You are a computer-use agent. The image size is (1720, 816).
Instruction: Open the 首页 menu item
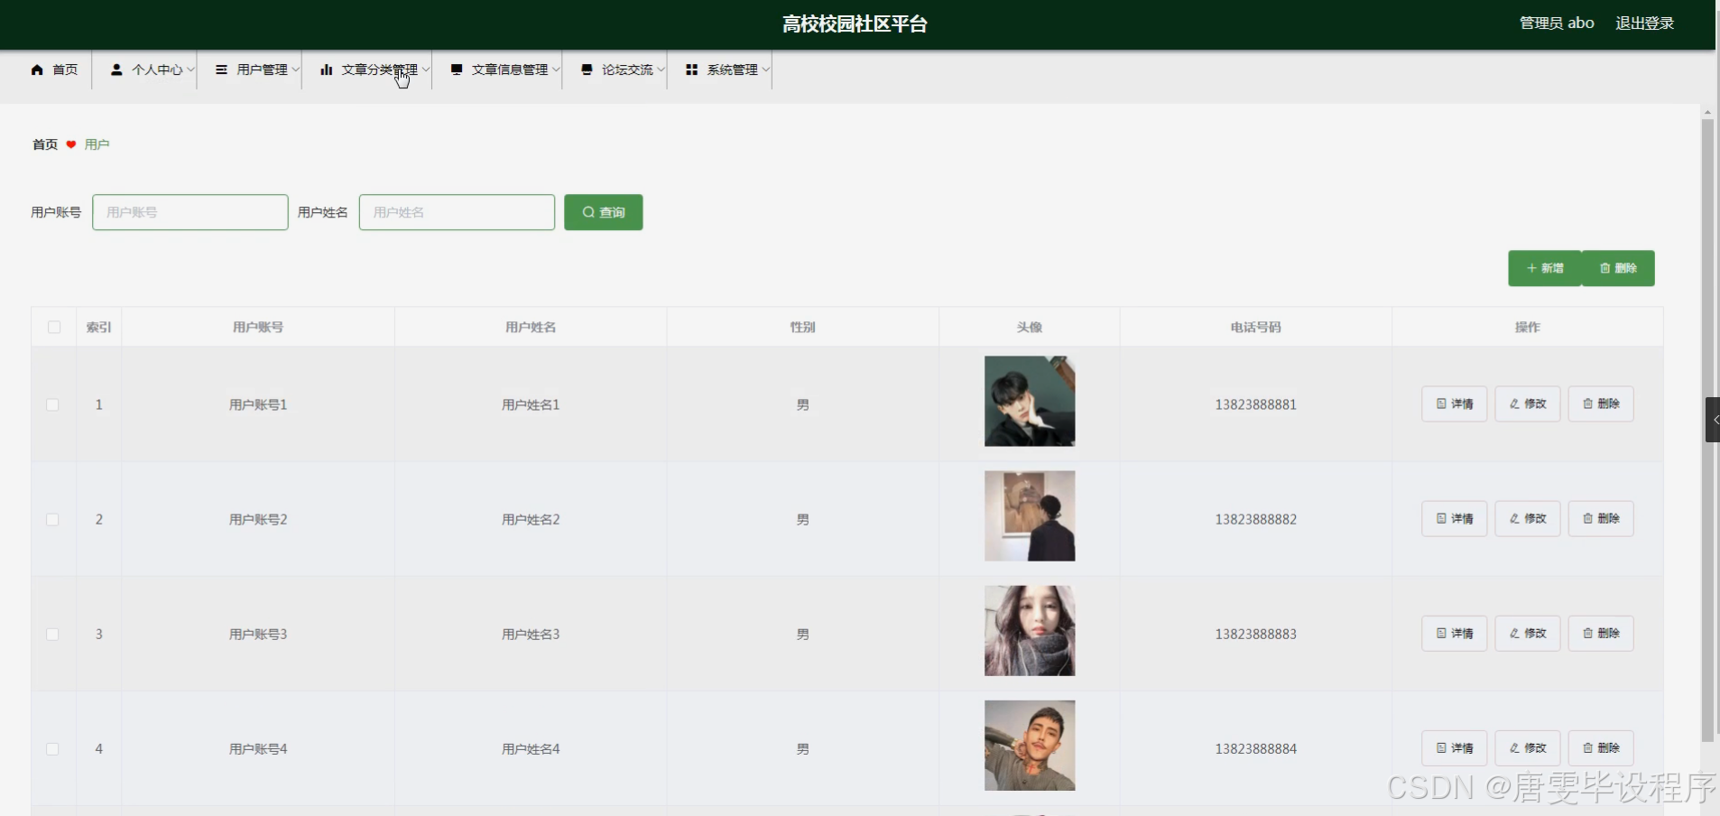(x=54, y=70)
